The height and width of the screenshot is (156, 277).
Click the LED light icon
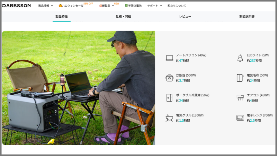(x=240, y=58)
